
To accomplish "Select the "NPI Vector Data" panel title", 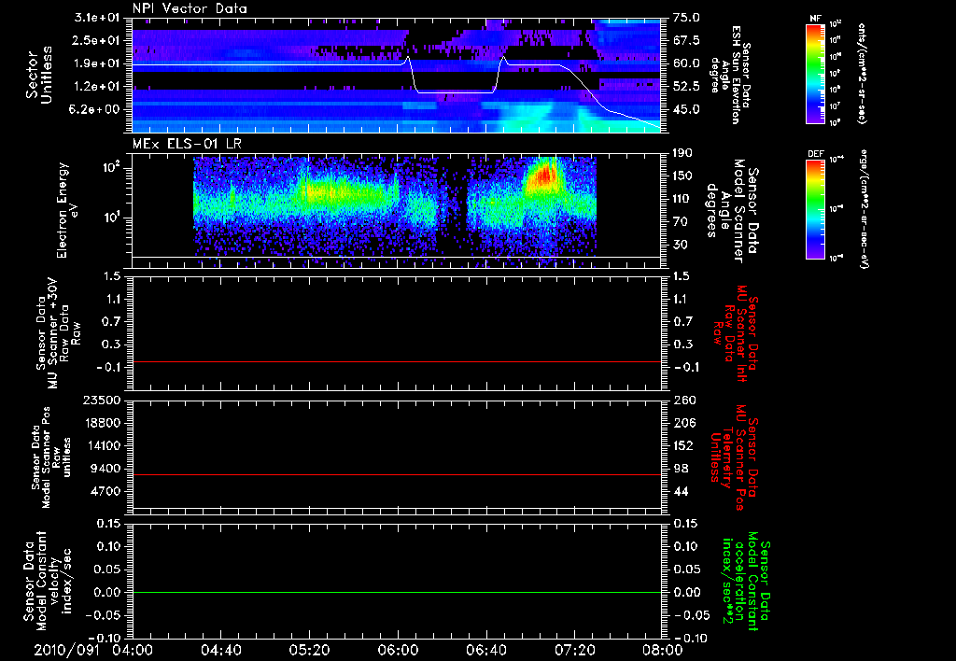I will [190, 8].
